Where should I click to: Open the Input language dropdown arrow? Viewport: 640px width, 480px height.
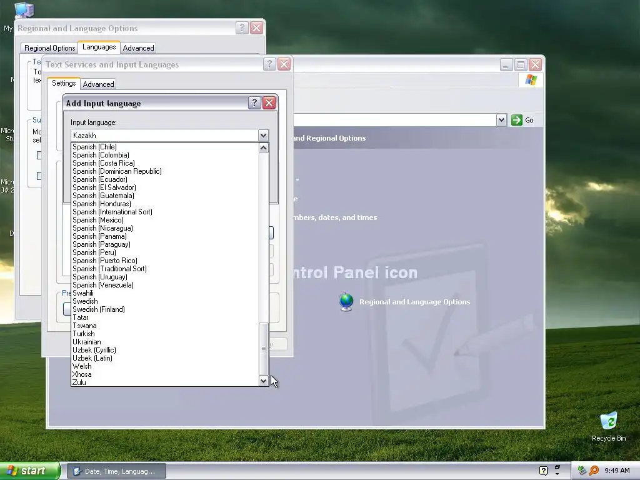pyautogui.click(x=263, y=136)
